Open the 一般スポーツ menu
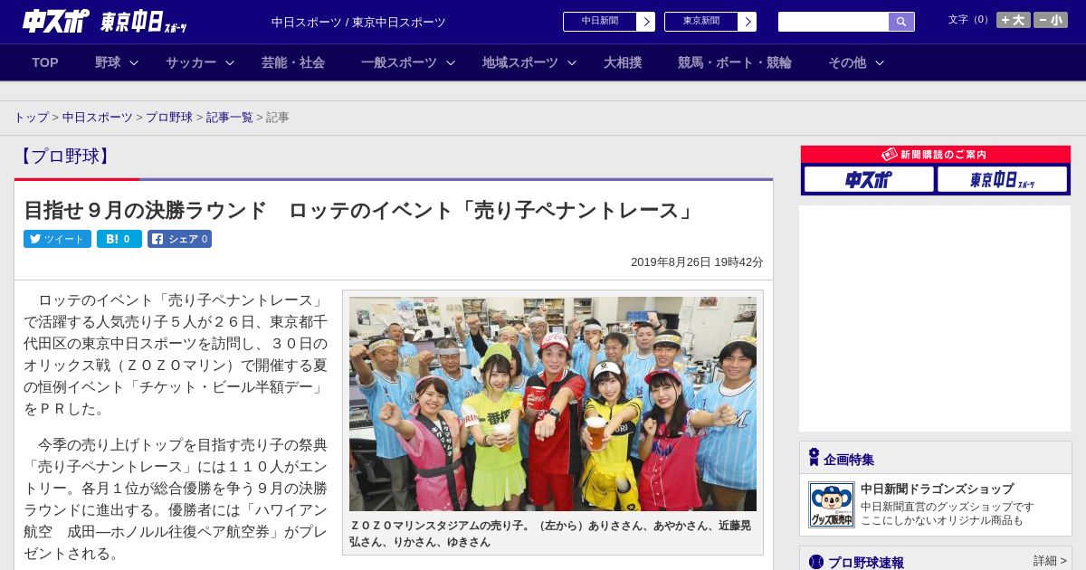This screenshot has width=1086, height=570. pyautogui.click(x=399, y=62)
